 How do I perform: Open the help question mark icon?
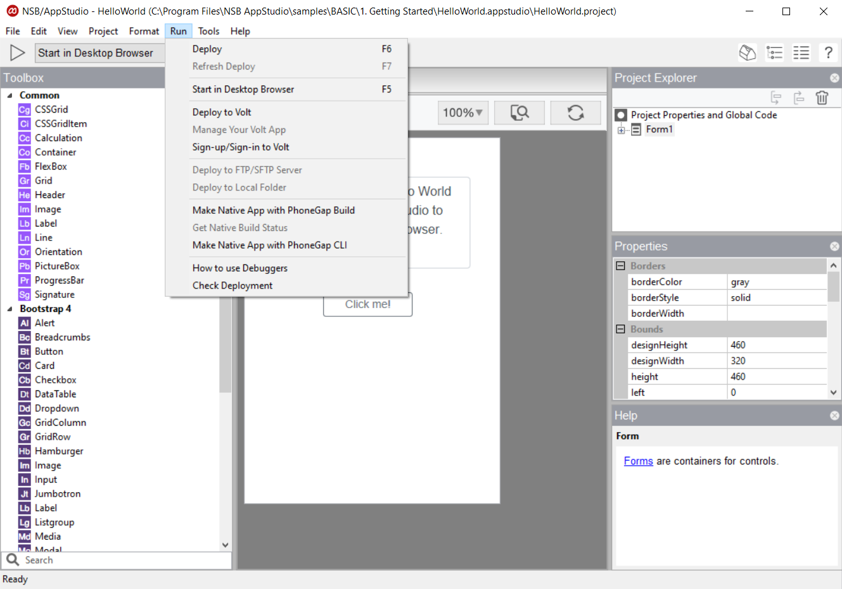[x=828, y=53]
